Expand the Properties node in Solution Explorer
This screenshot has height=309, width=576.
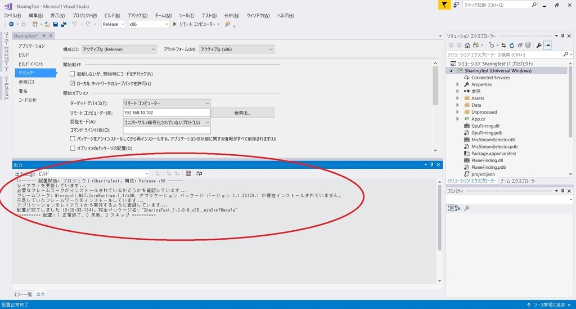pos(457,84)
